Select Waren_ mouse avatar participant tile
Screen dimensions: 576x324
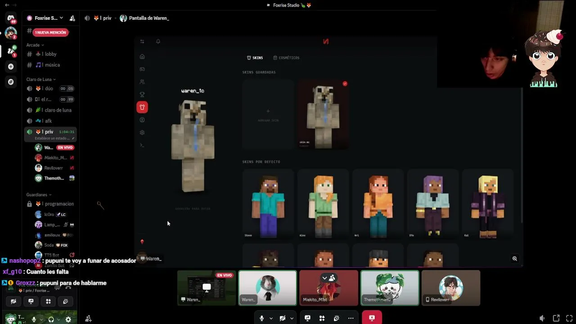(268, 288)
